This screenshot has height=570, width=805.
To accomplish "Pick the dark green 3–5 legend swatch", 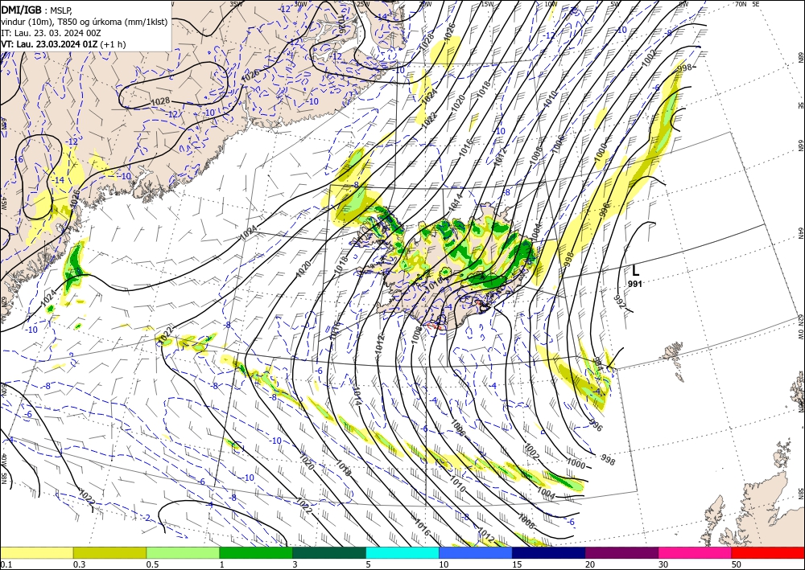I will point(329,552).
